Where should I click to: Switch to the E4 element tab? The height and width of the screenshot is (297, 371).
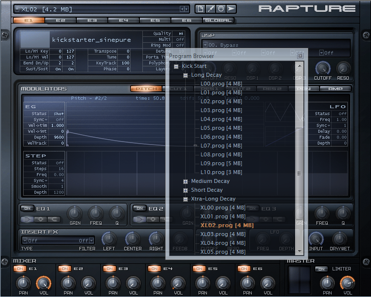pos(123,20)
